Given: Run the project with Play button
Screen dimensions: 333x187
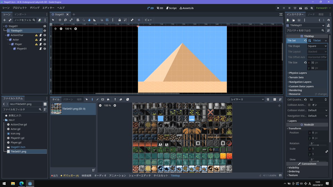Looking at the screenshot, I should [278, 8].
